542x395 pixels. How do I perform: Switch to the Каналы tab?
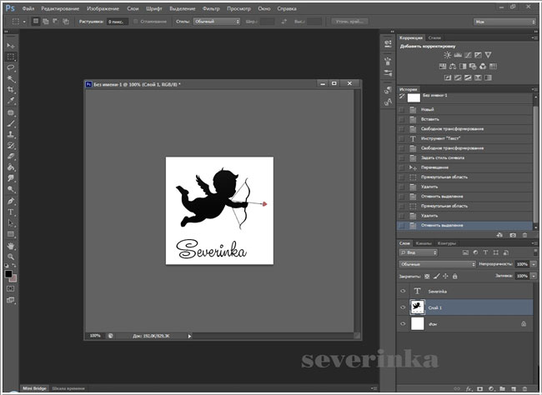(x=424, y=243)
